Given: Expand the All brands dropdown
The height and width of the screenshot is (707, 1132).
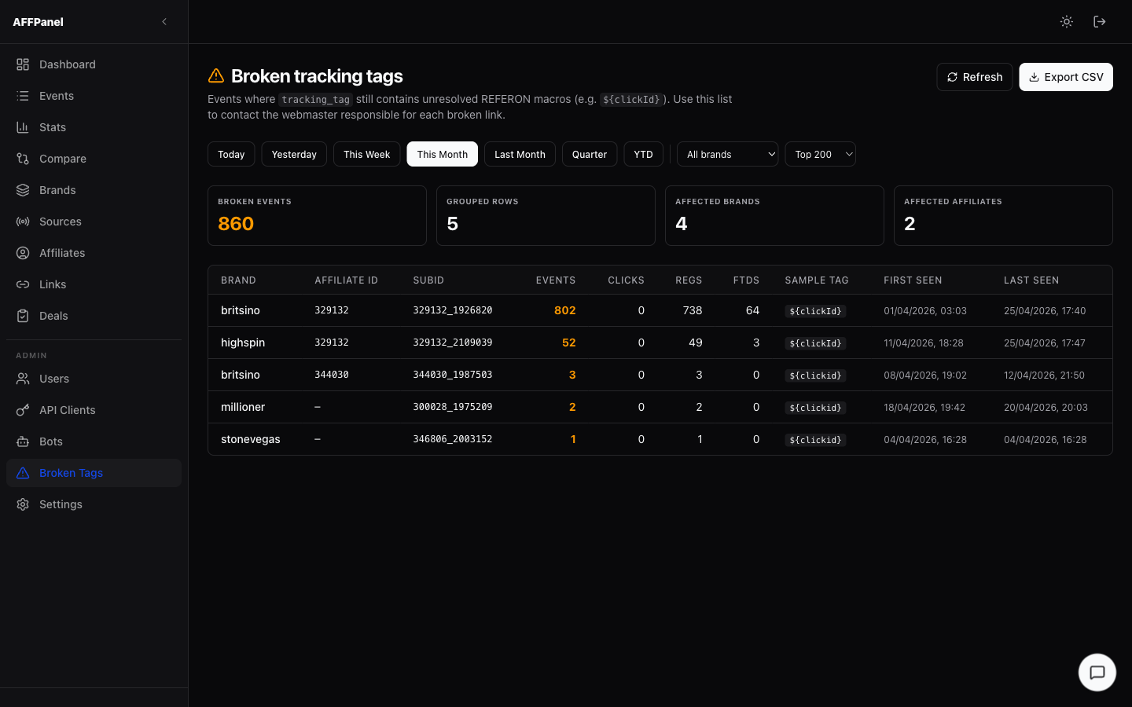Looking at the screenshot, I should tap(727, 154).
